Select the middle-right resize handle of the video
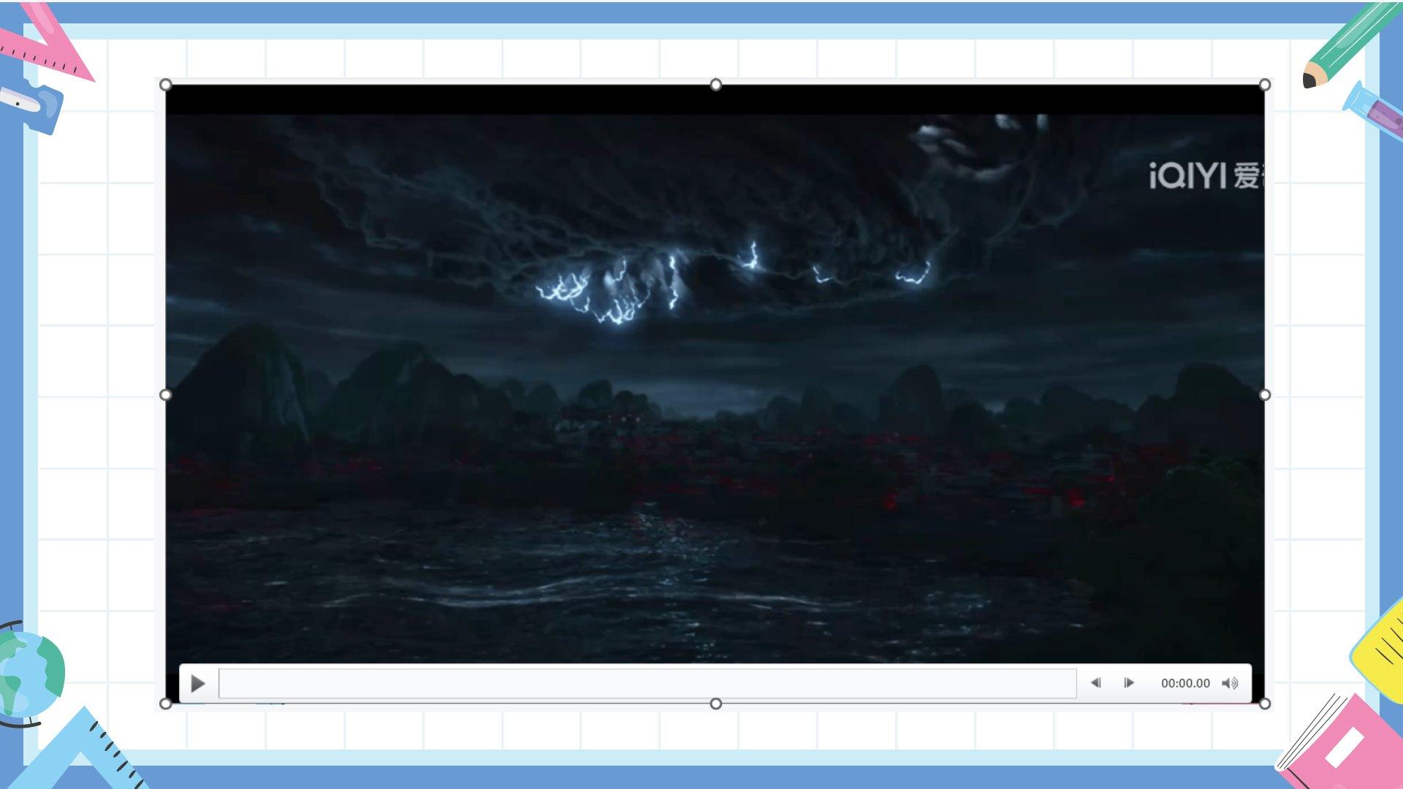1403x789 pixels. 1265,395
